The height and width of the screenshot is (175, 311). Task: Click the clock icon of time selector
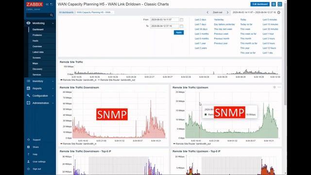click(278, 12)
